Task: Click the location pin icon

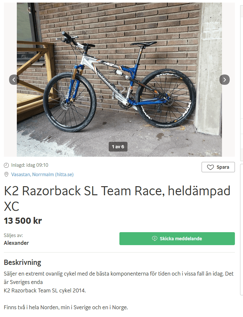Action: [6, 175]
